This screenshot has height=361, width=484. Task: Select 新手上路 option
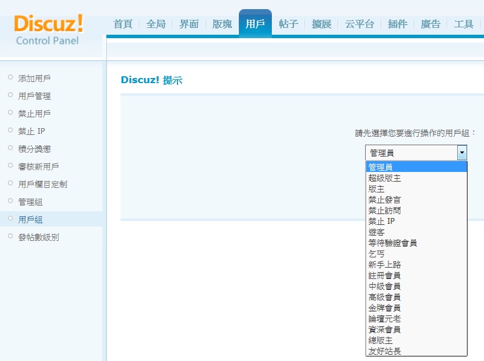[x=416, y=265]
